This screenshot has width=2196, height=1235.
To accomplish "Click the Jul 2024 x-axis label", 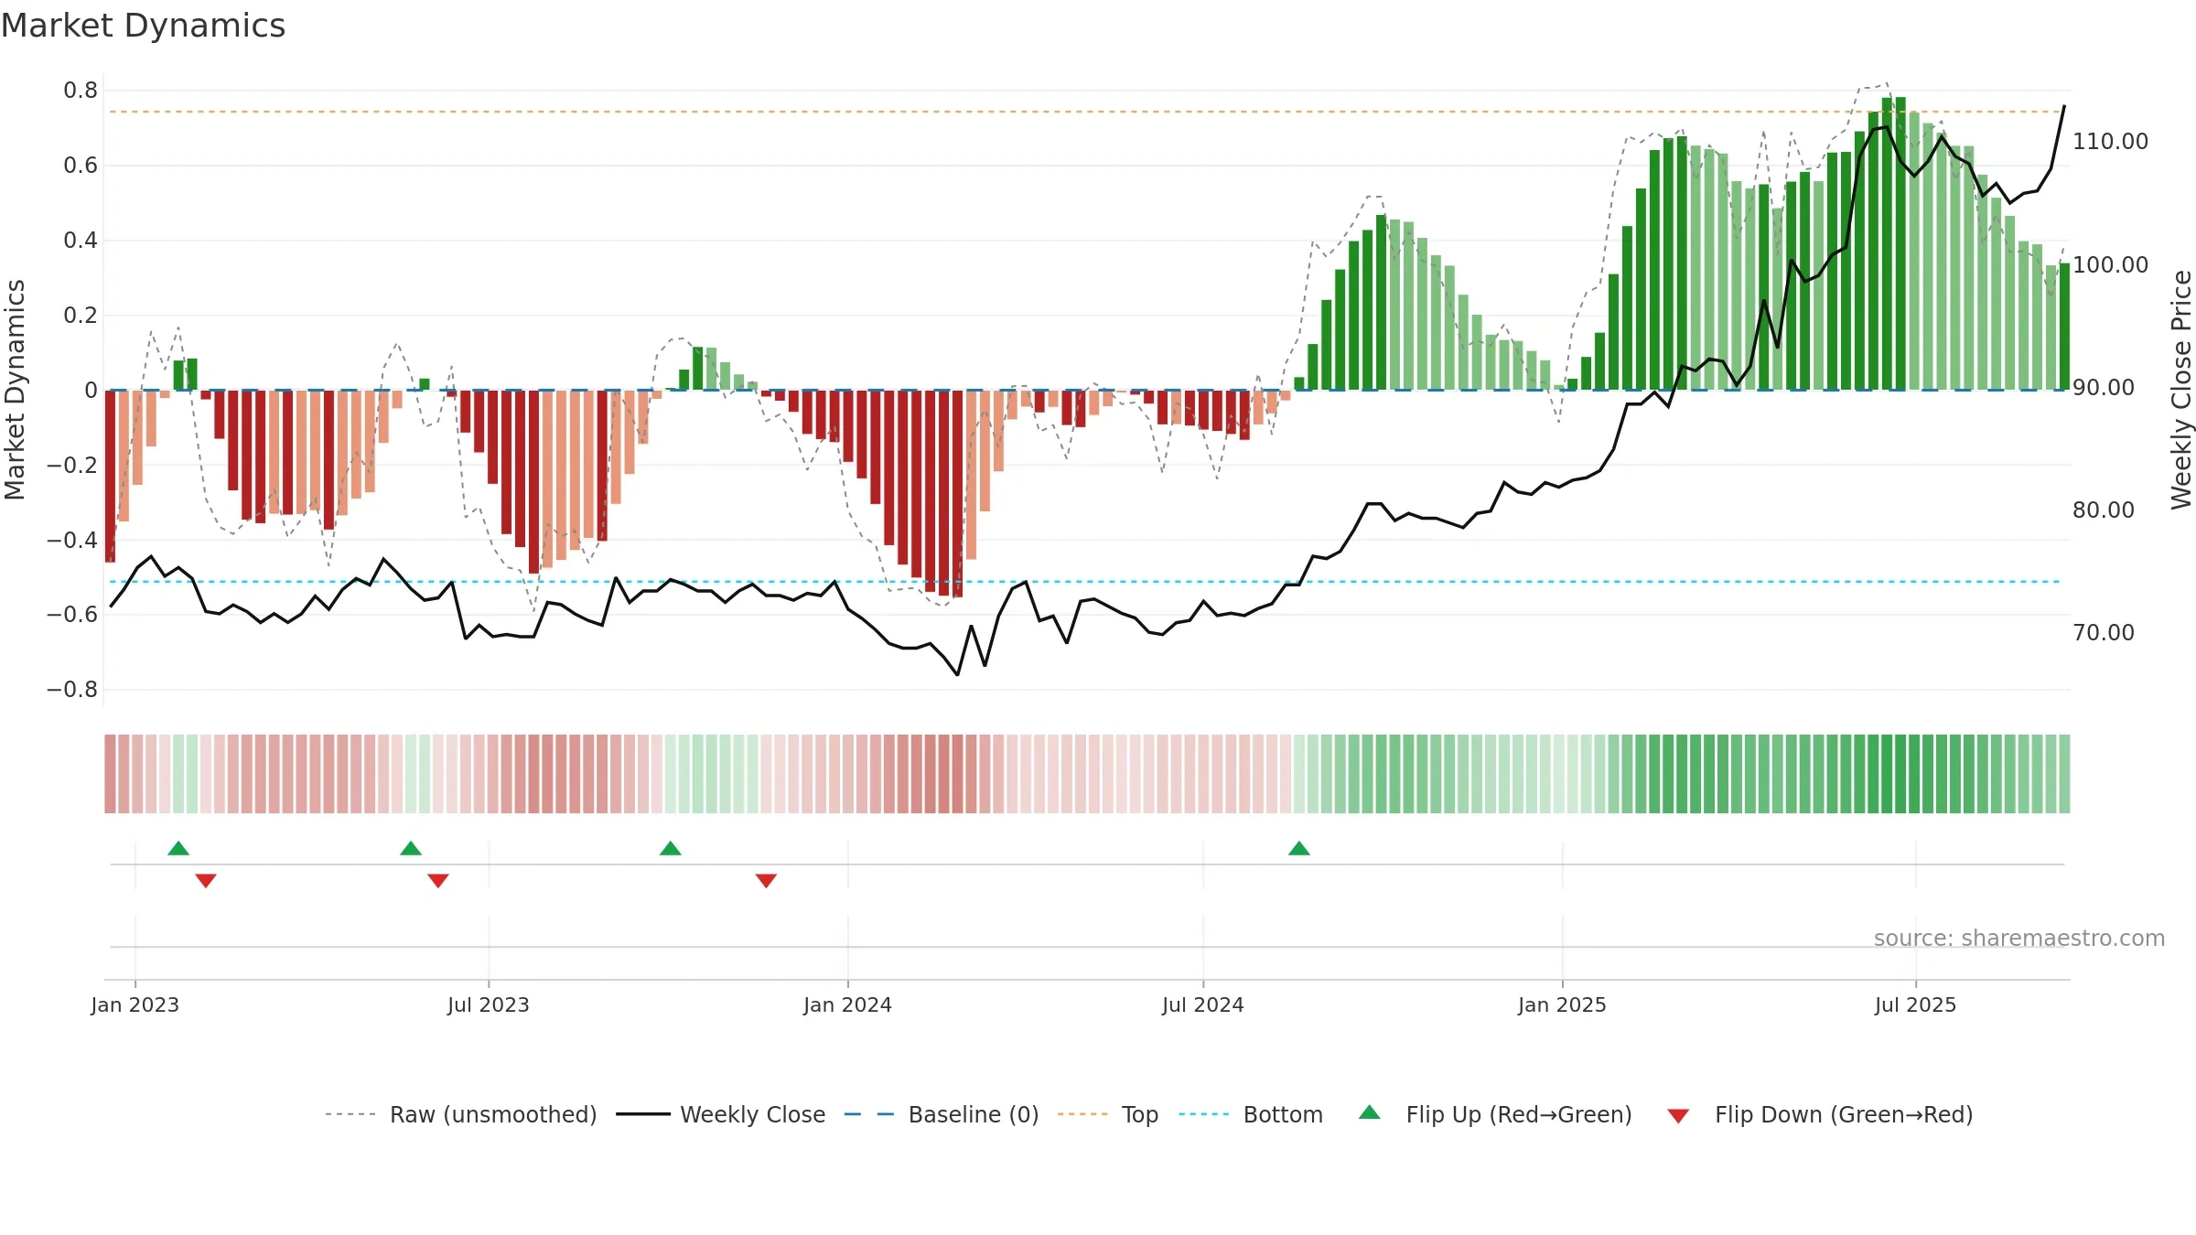I will (1203, 1004).
